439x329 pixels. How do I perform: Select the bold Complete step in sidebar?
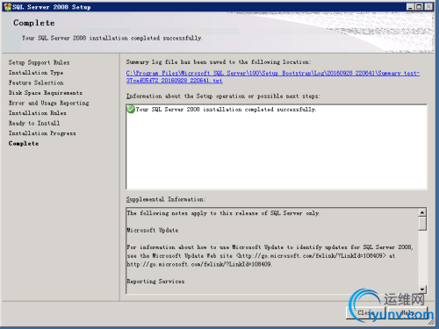24,144
